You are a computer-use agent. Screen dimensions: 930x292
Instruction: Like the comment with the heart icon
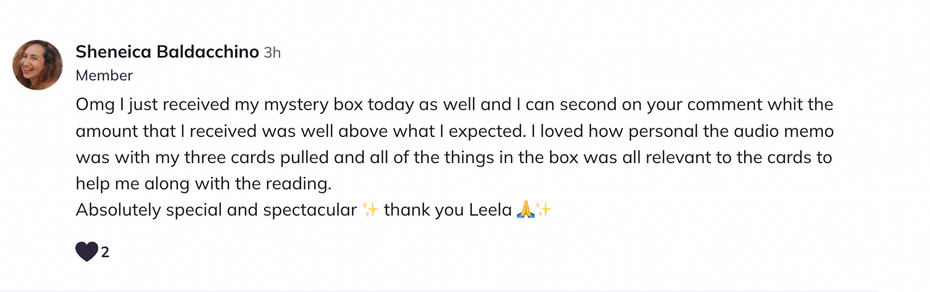(x=86, y=252)
